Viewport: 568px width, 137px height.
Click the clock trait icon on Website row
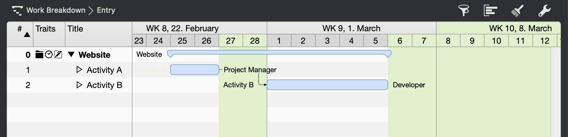pyautogui.click(x=49, y=54)
